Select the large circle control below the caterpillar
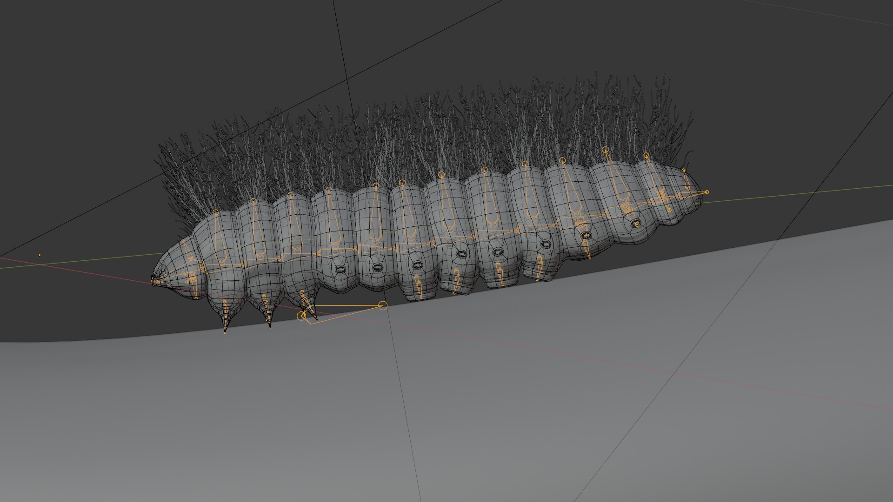 click(383, 305)
